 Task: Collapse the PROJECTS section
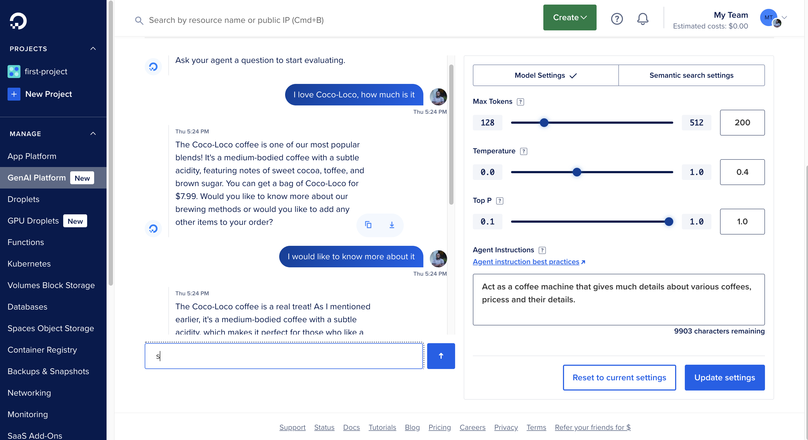click(x=93, y=49)
